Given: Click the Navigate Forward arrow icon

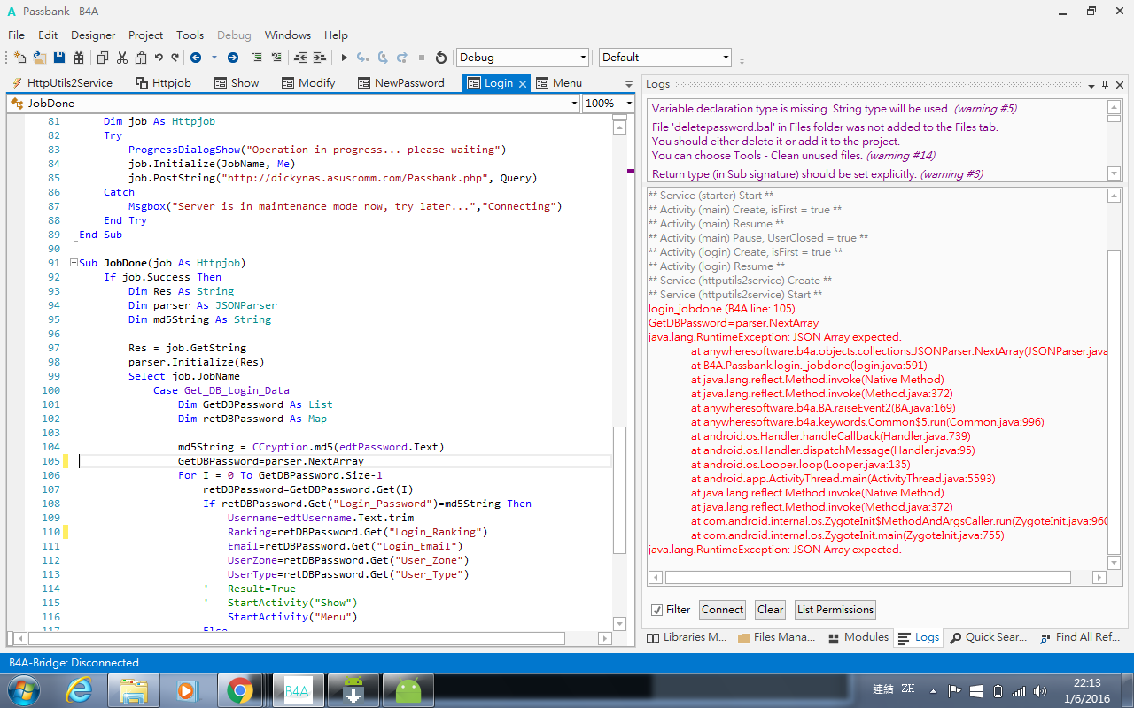Looking at the screenshot, I should pos(233,58).
